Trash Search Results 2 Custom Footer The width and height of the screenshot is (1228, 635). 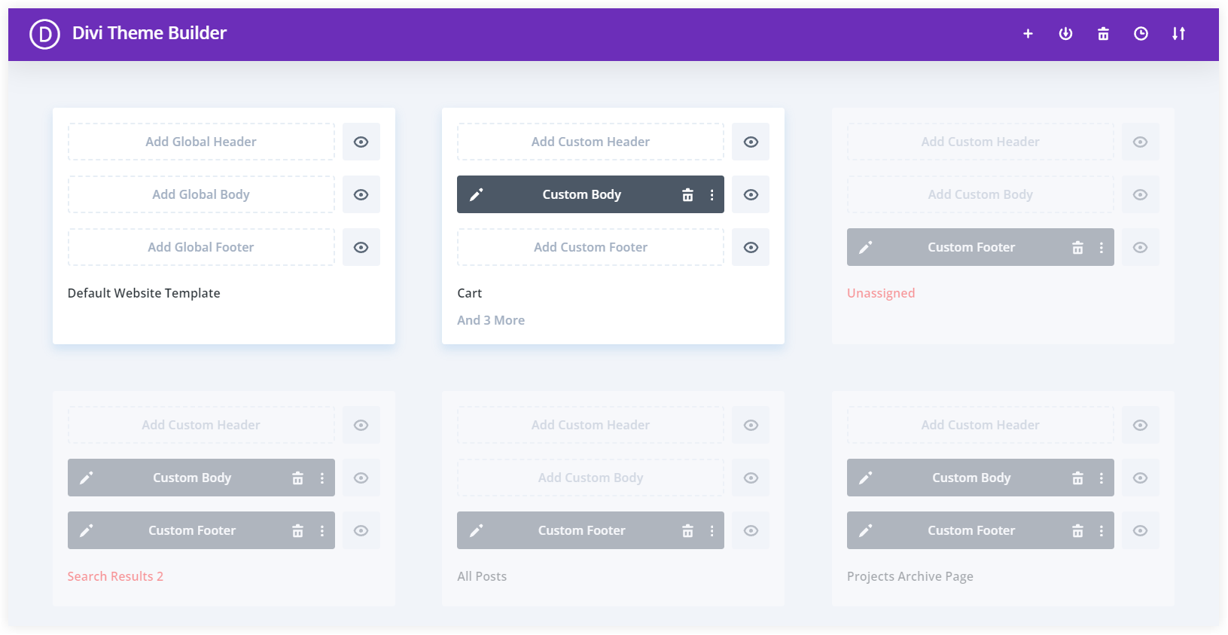(297, 531)
